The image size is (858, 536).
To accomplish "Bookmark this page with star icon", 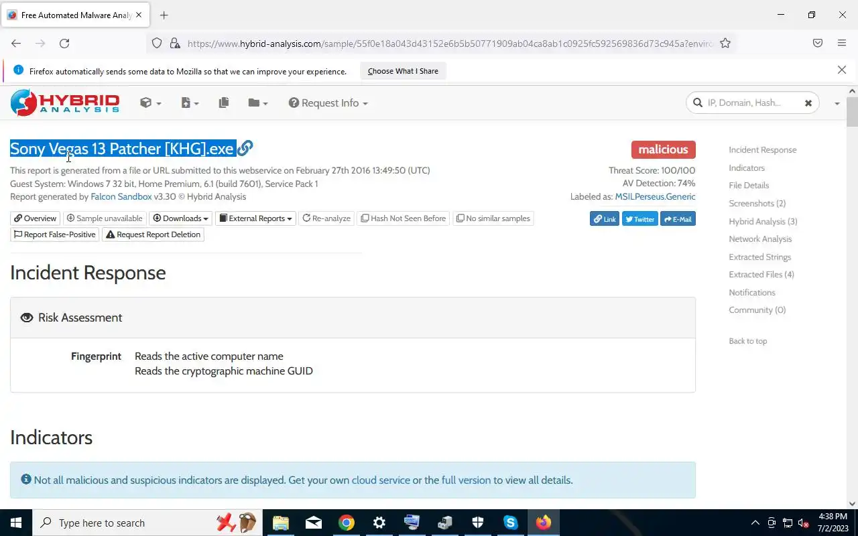I will tap(725, 43).
